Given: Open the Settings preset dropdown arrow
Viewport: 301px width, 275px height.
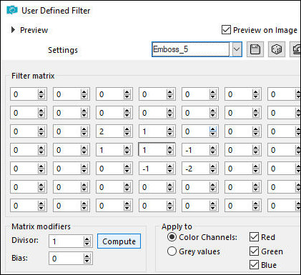Looking at the screenshot, I should click(237, 49).
